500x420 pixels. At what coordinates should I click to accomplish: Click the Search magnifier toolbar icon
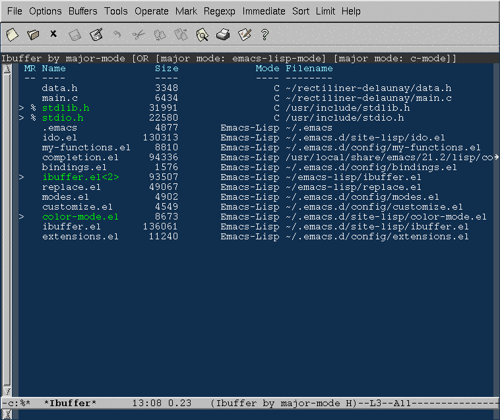203,34
